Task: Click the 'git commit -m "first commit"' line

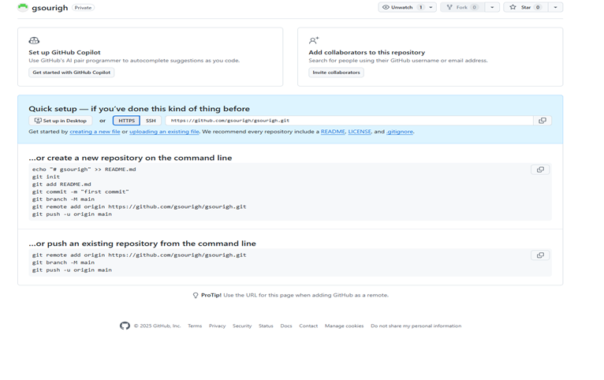Action: tap(80, 192)
